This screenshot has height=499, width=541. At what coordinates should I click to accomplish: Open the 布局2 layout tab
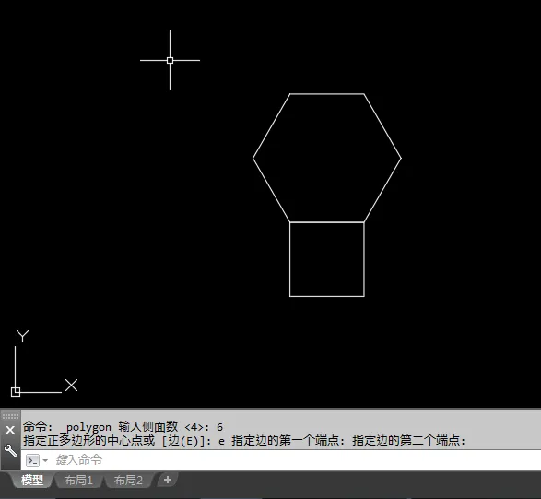pyautogui.click(x=128, y=480)
